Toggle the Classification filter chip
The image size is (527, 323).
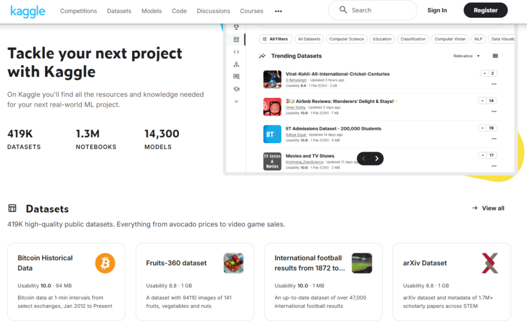click(x=413, y=39)
